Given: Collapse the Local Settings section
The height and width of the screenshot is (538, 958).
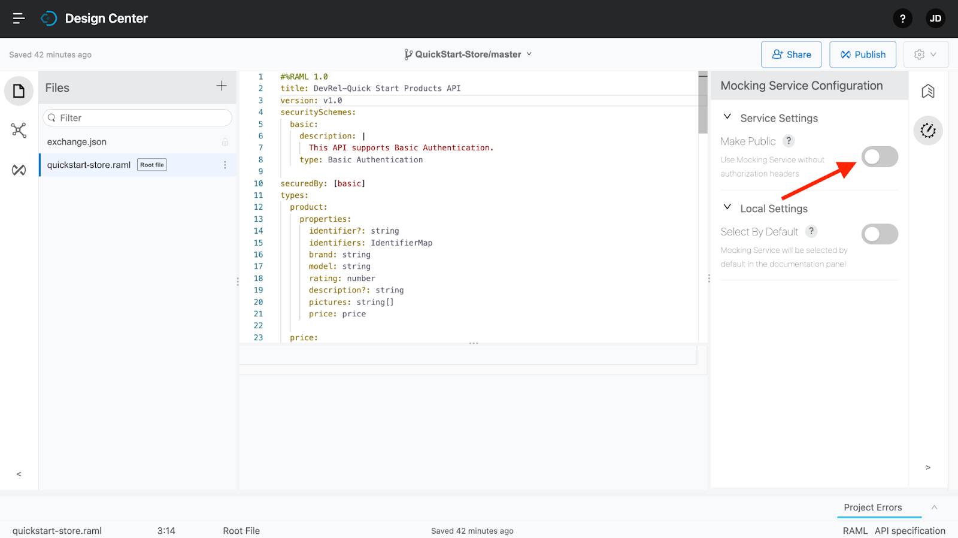Looking at the screenshot, I should tap(727, 207).
